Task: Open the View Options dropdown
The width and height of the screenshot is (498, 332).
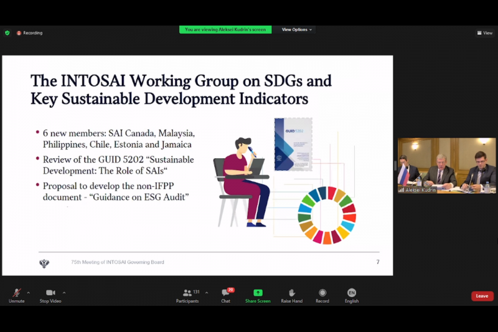Action: pyautogui.click(x=296, y=29)
